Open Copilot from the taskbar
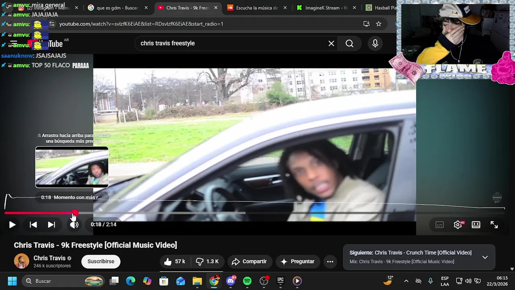The width and height of the screenshot is (515, 290). [147, 281]
